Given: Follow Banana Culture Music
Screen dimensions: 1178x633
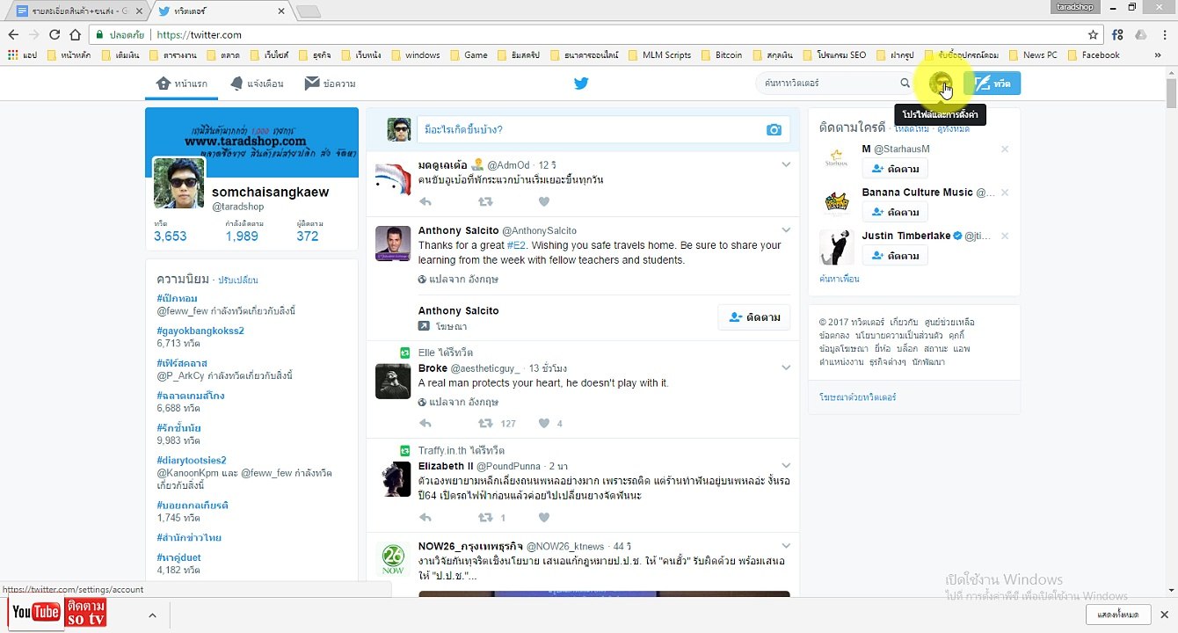Looking at the screenshot, I should 895,212.
